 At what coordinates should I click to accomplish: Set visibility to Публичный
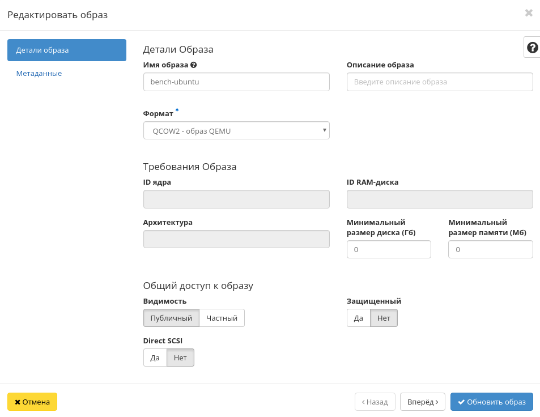[x=171, y=318]
